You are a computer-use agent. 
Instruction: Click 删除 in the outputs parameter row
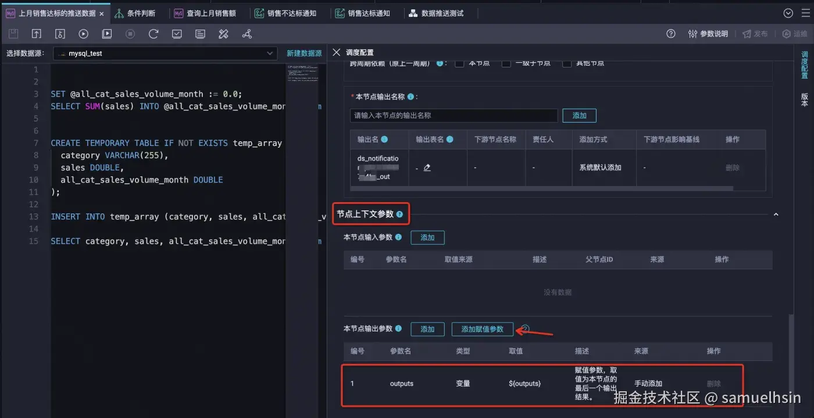coord(714,384)
